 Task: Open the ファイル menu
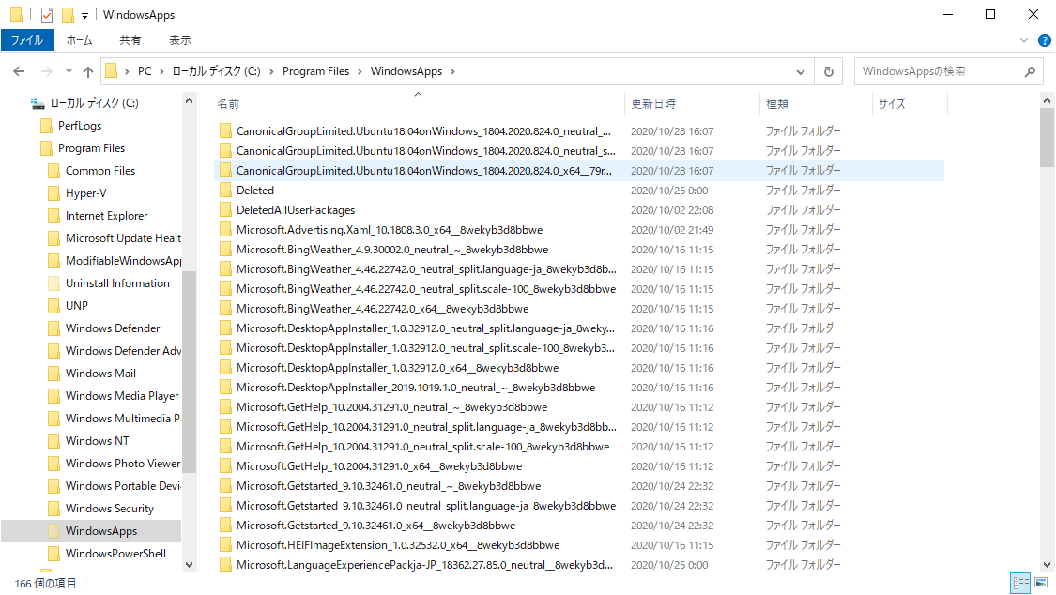pos(28,39)
